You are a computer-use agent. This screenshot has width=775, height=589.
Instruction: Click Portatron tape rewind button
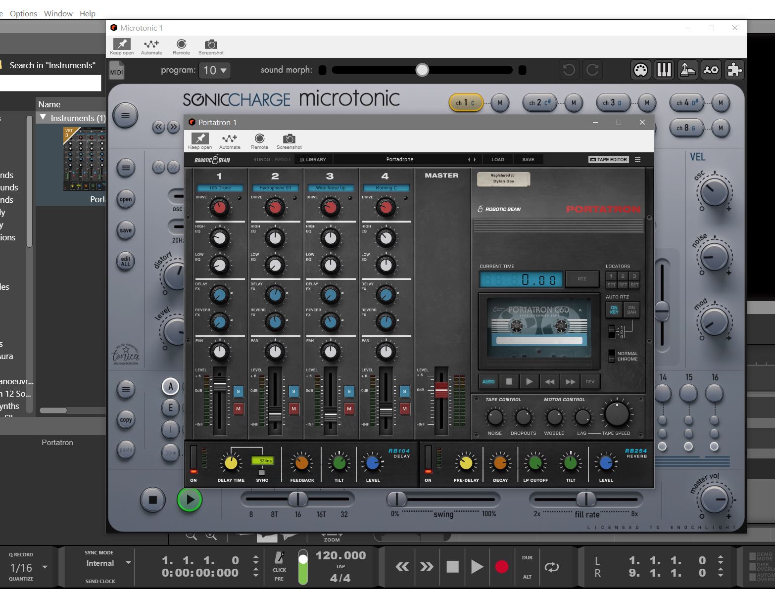tap(550, 381)
